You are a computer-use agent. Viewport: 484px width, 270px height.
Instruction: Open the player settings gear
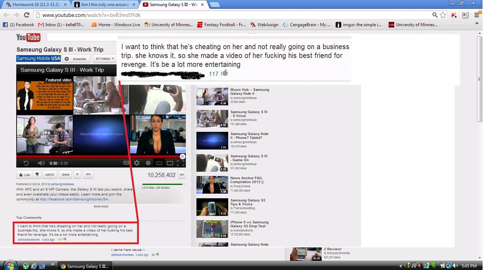(x=137, y=163)
